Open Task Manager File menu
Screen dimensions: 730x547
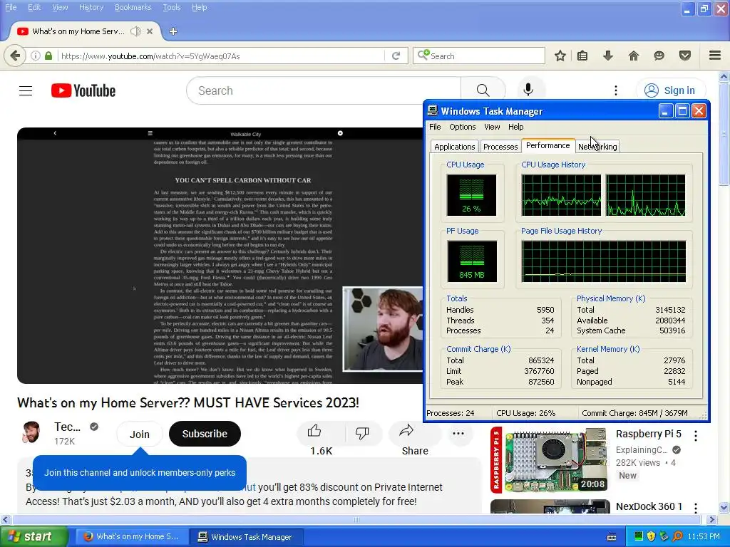coord(435,127)
